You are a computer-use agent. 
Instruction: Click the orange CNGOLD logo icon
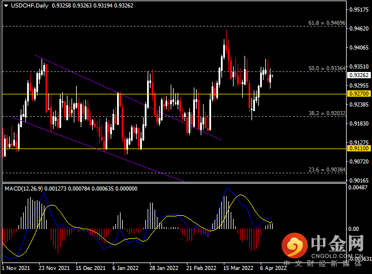[295, 245]
